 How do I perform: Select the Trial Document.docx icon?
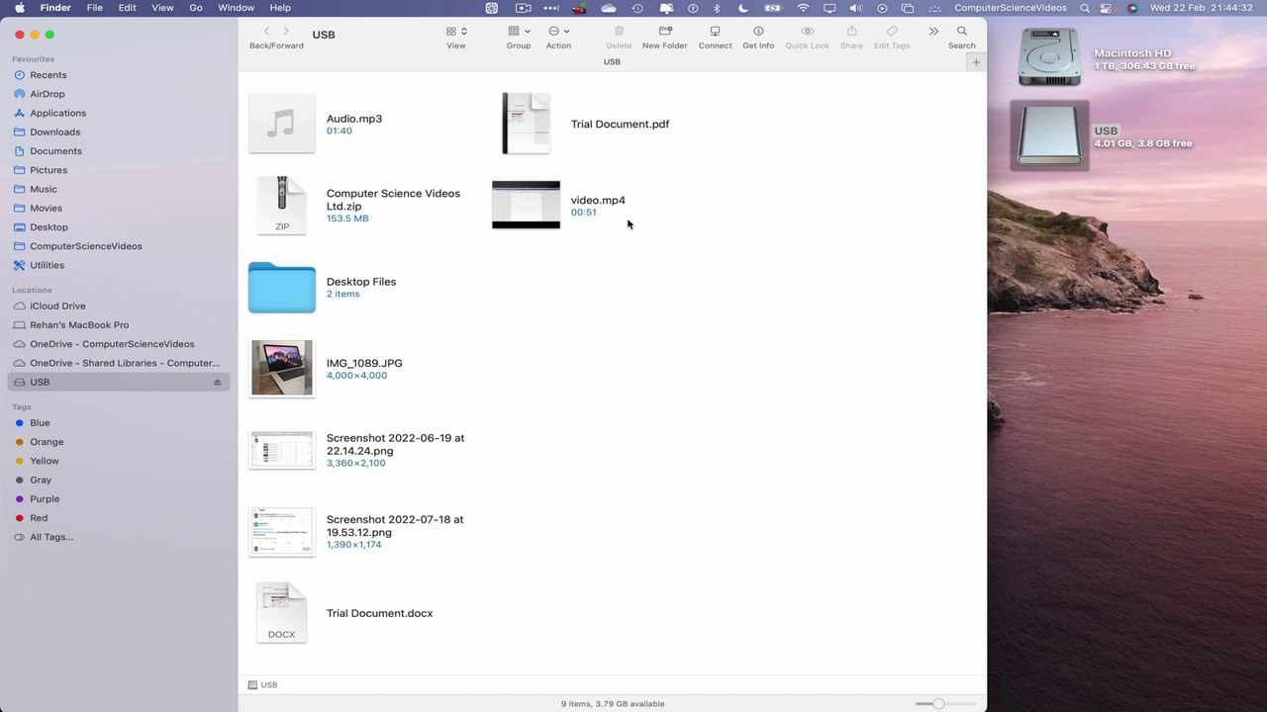pyautogui.click(x=282, y=613)
